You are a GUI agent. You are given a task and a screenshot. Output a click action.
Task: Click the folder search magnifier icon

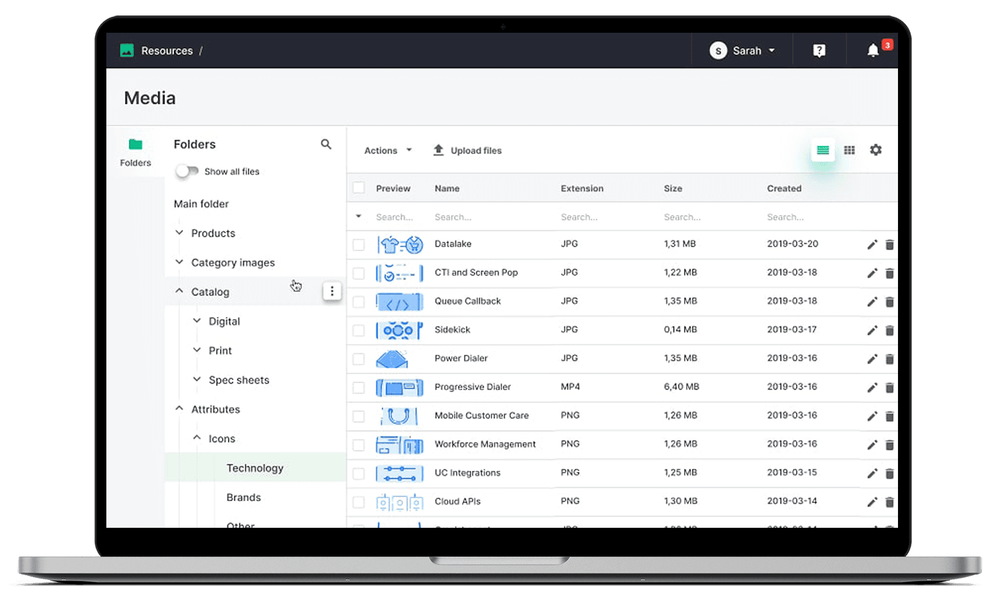tap(326, 144)
